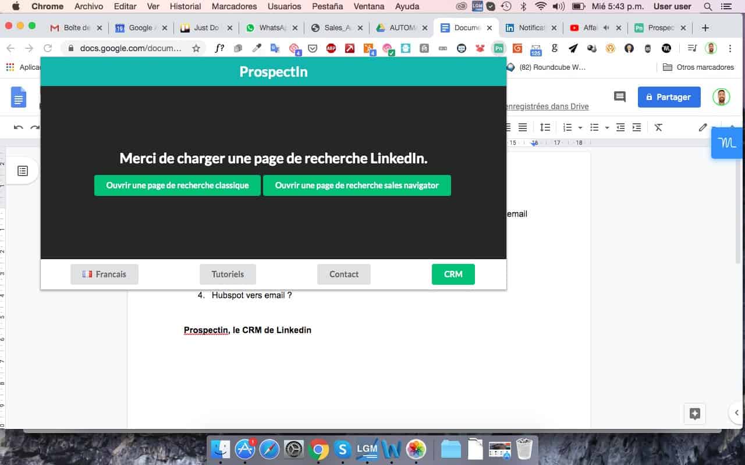
Task: Click the ProspectIn extension icon in toolbar
Action: tap(498, 48)
